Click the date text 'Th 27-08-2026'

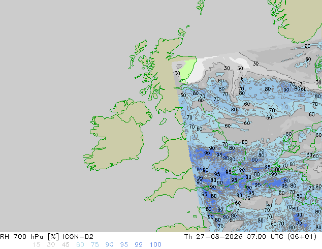pyautogui.click(x=213, y=237)
